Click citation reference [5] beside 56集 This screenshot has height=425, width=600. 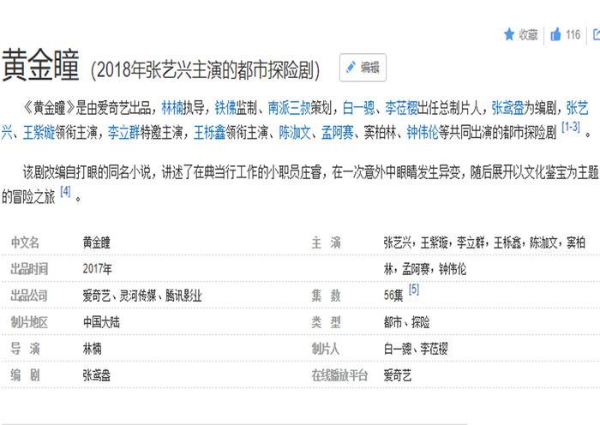click(x=414, y=290)
